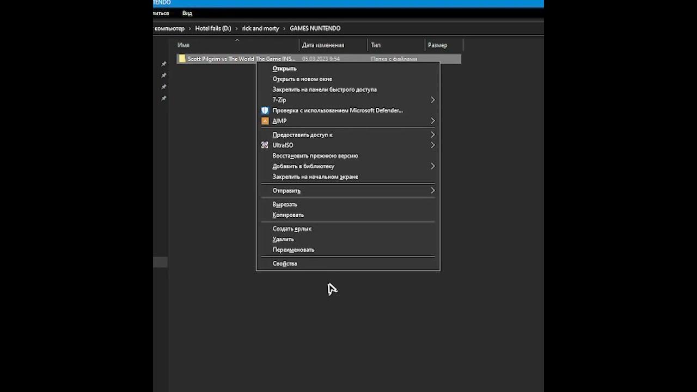
Task: Open the Отправить submenu entry
Action: [286, 191]
